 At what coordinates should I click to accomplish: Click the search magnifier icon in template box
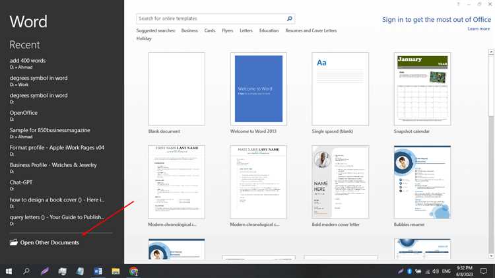pos(289,19)
